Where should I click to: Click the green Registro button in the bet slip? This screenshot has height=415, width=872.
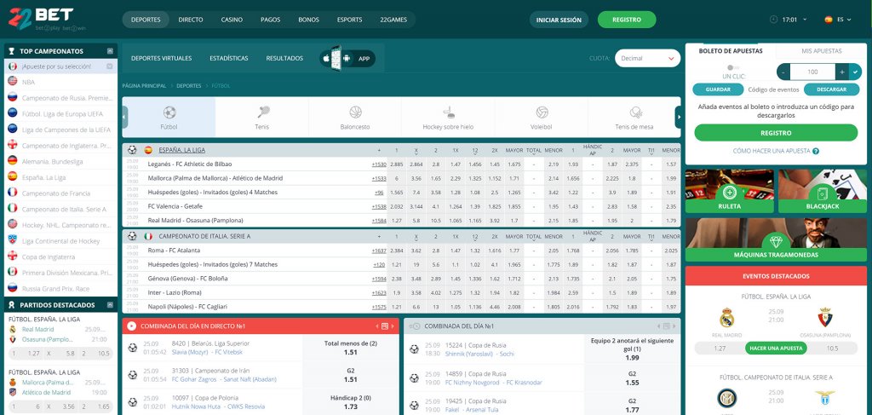(776, 133)
